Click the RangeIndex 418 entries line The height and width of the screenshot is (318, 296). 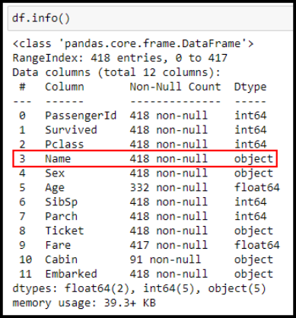pyautogui.click(x=119, y=58)
